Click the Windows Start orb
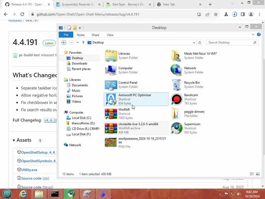Image resolution: width=265 pixels, height=199 pixels. (x=7, y=194)
